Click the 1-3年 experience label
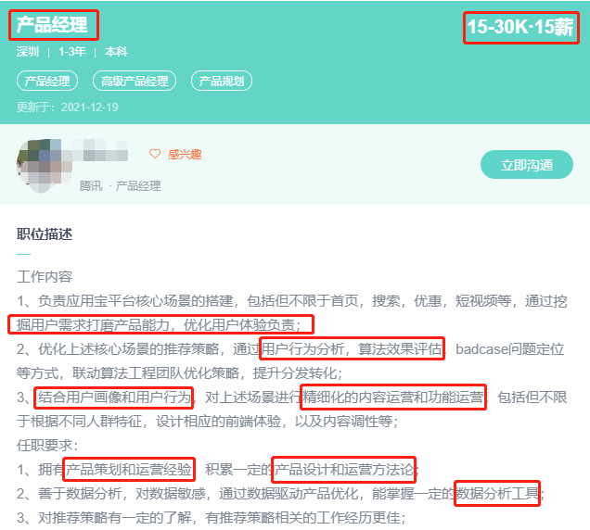Image resolution: width=590 pixels, height=530 pixels. [71, 52]
